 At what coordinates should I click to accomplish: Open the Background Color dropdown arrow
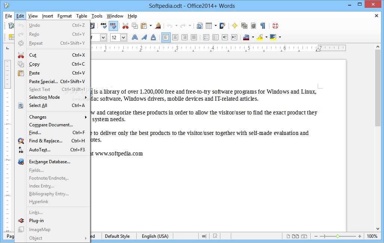pos(280,37)
